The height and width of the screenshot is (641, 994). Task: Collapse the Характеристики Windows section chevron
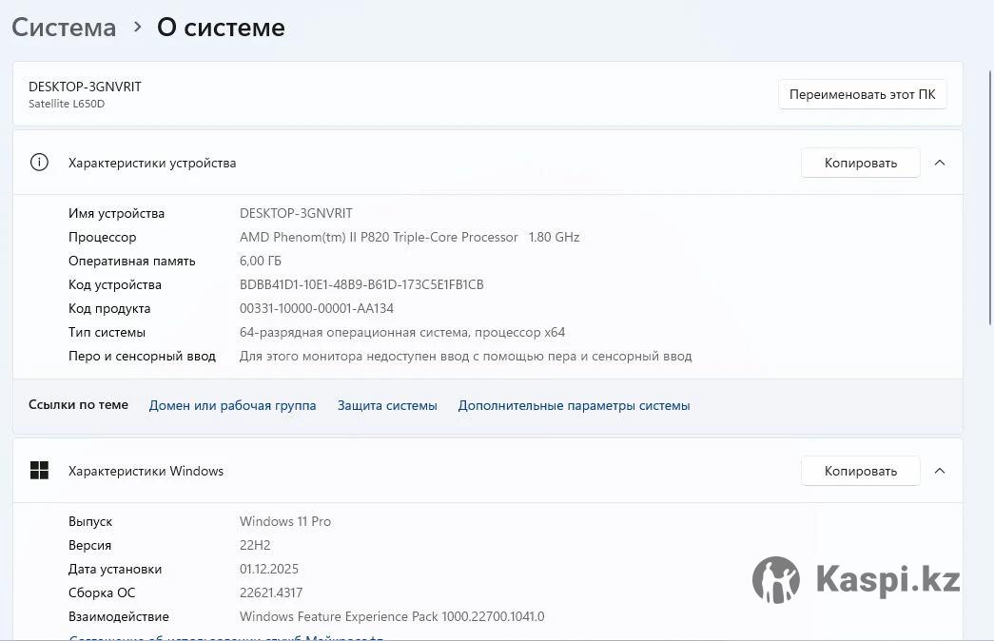940,471
